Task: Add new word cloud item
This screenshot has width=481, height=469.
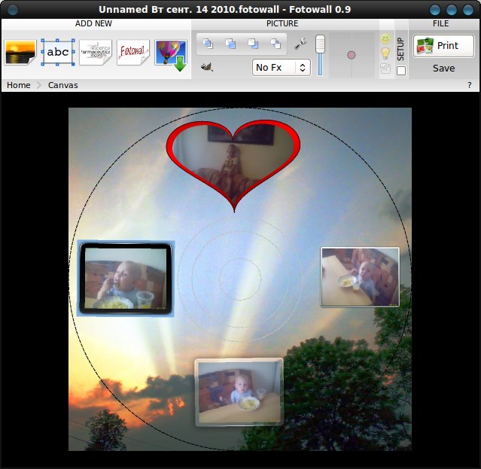Action: click(x=96, y=52)
